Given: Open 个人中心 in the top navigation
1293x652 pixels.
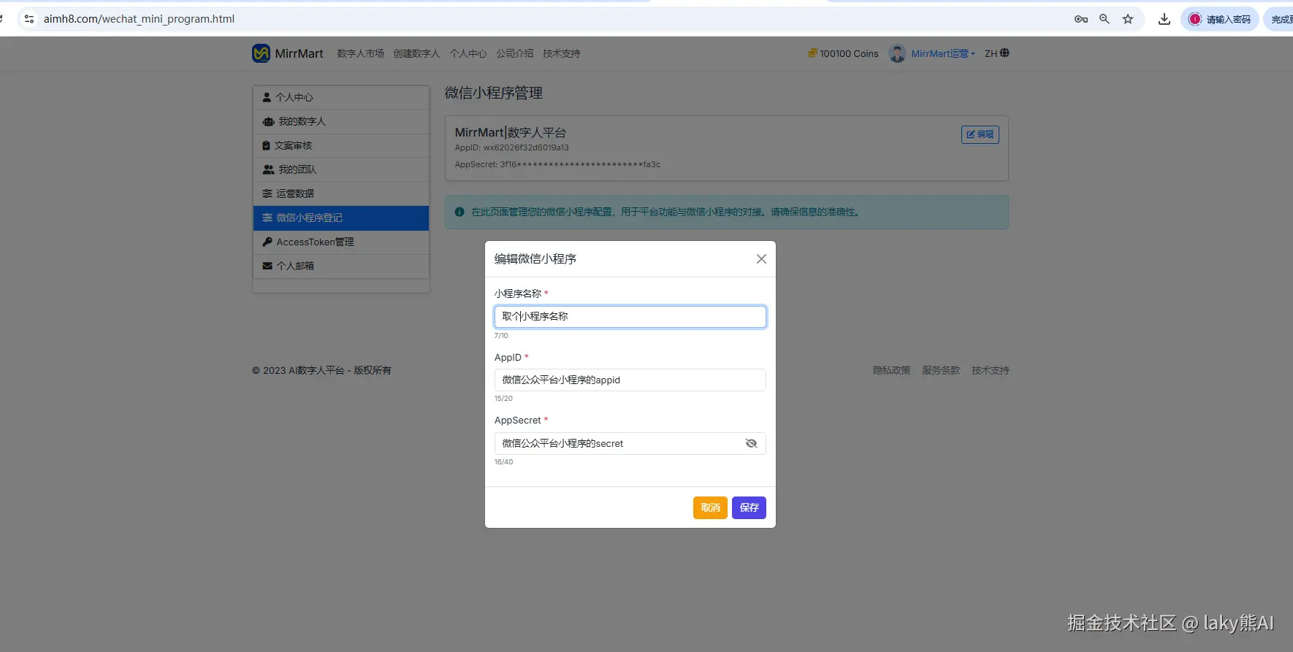Looking at the screenshot, I should click(x=468, y=53).
